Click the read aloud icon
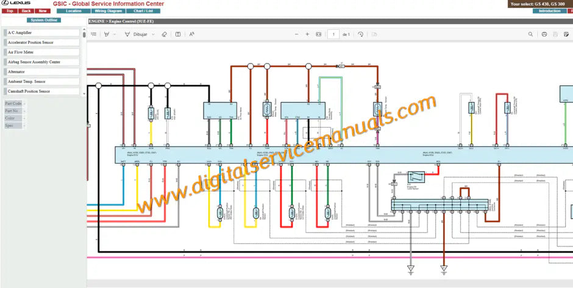Image resolution: width=573 pixels, height=288 pixels. (x=191, y=34)
